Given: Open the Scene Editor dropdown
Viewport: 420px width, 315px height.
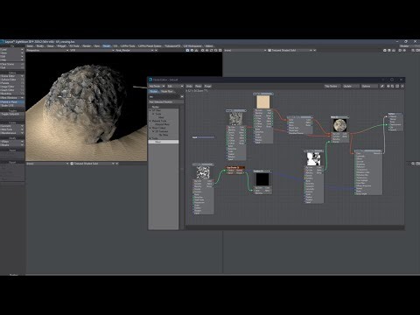Looking at the screenshot, I should point(12,76).
